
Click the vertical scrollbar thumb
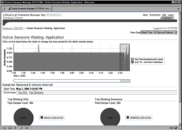pyautogui.click(x=180, y=58)
